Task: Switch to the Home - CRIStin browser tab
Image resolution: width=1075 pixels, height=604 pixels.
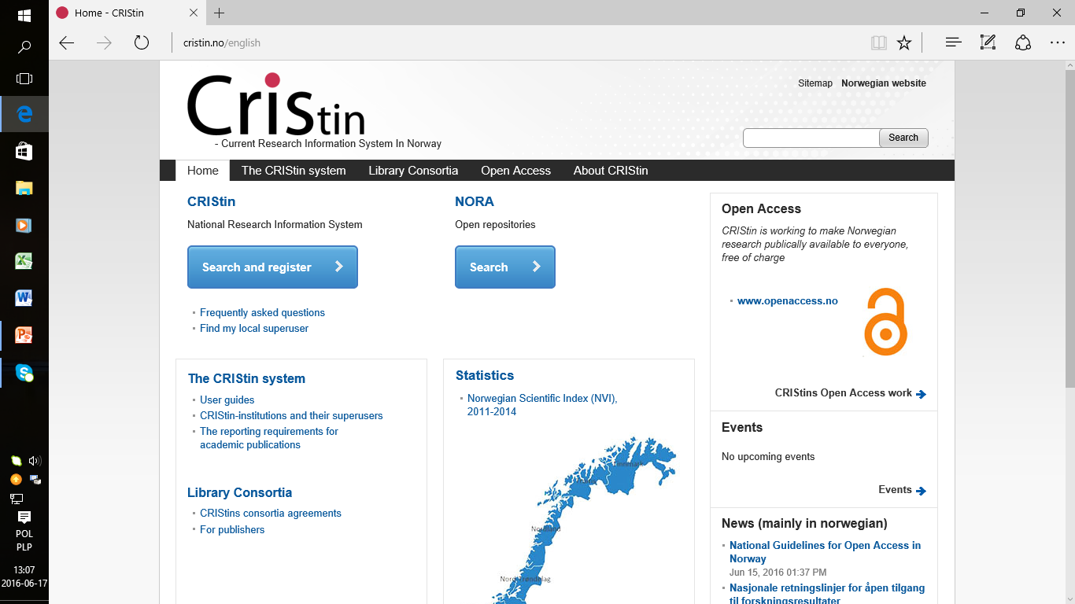Action: click(128, 13)
